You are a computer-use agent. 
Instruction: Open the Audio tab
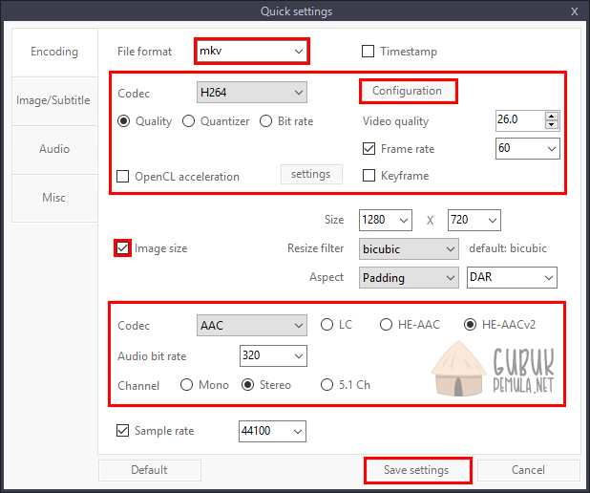(55, 149)
